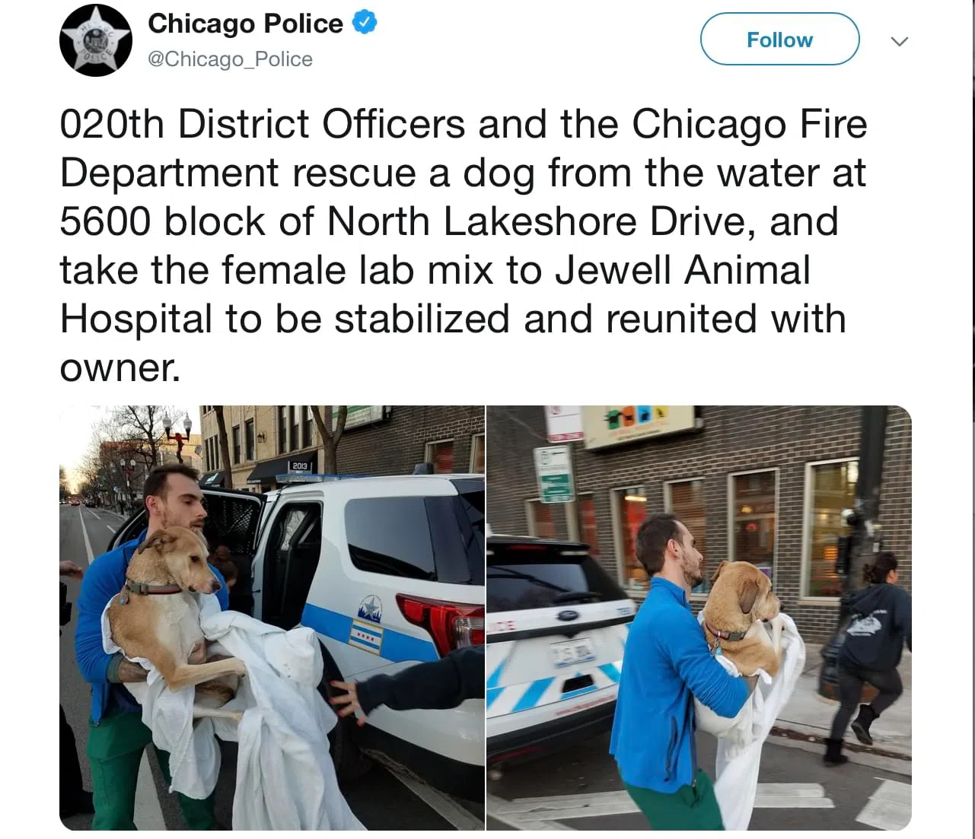Open the Chicago Police star badge avatar

click(95, 40)
